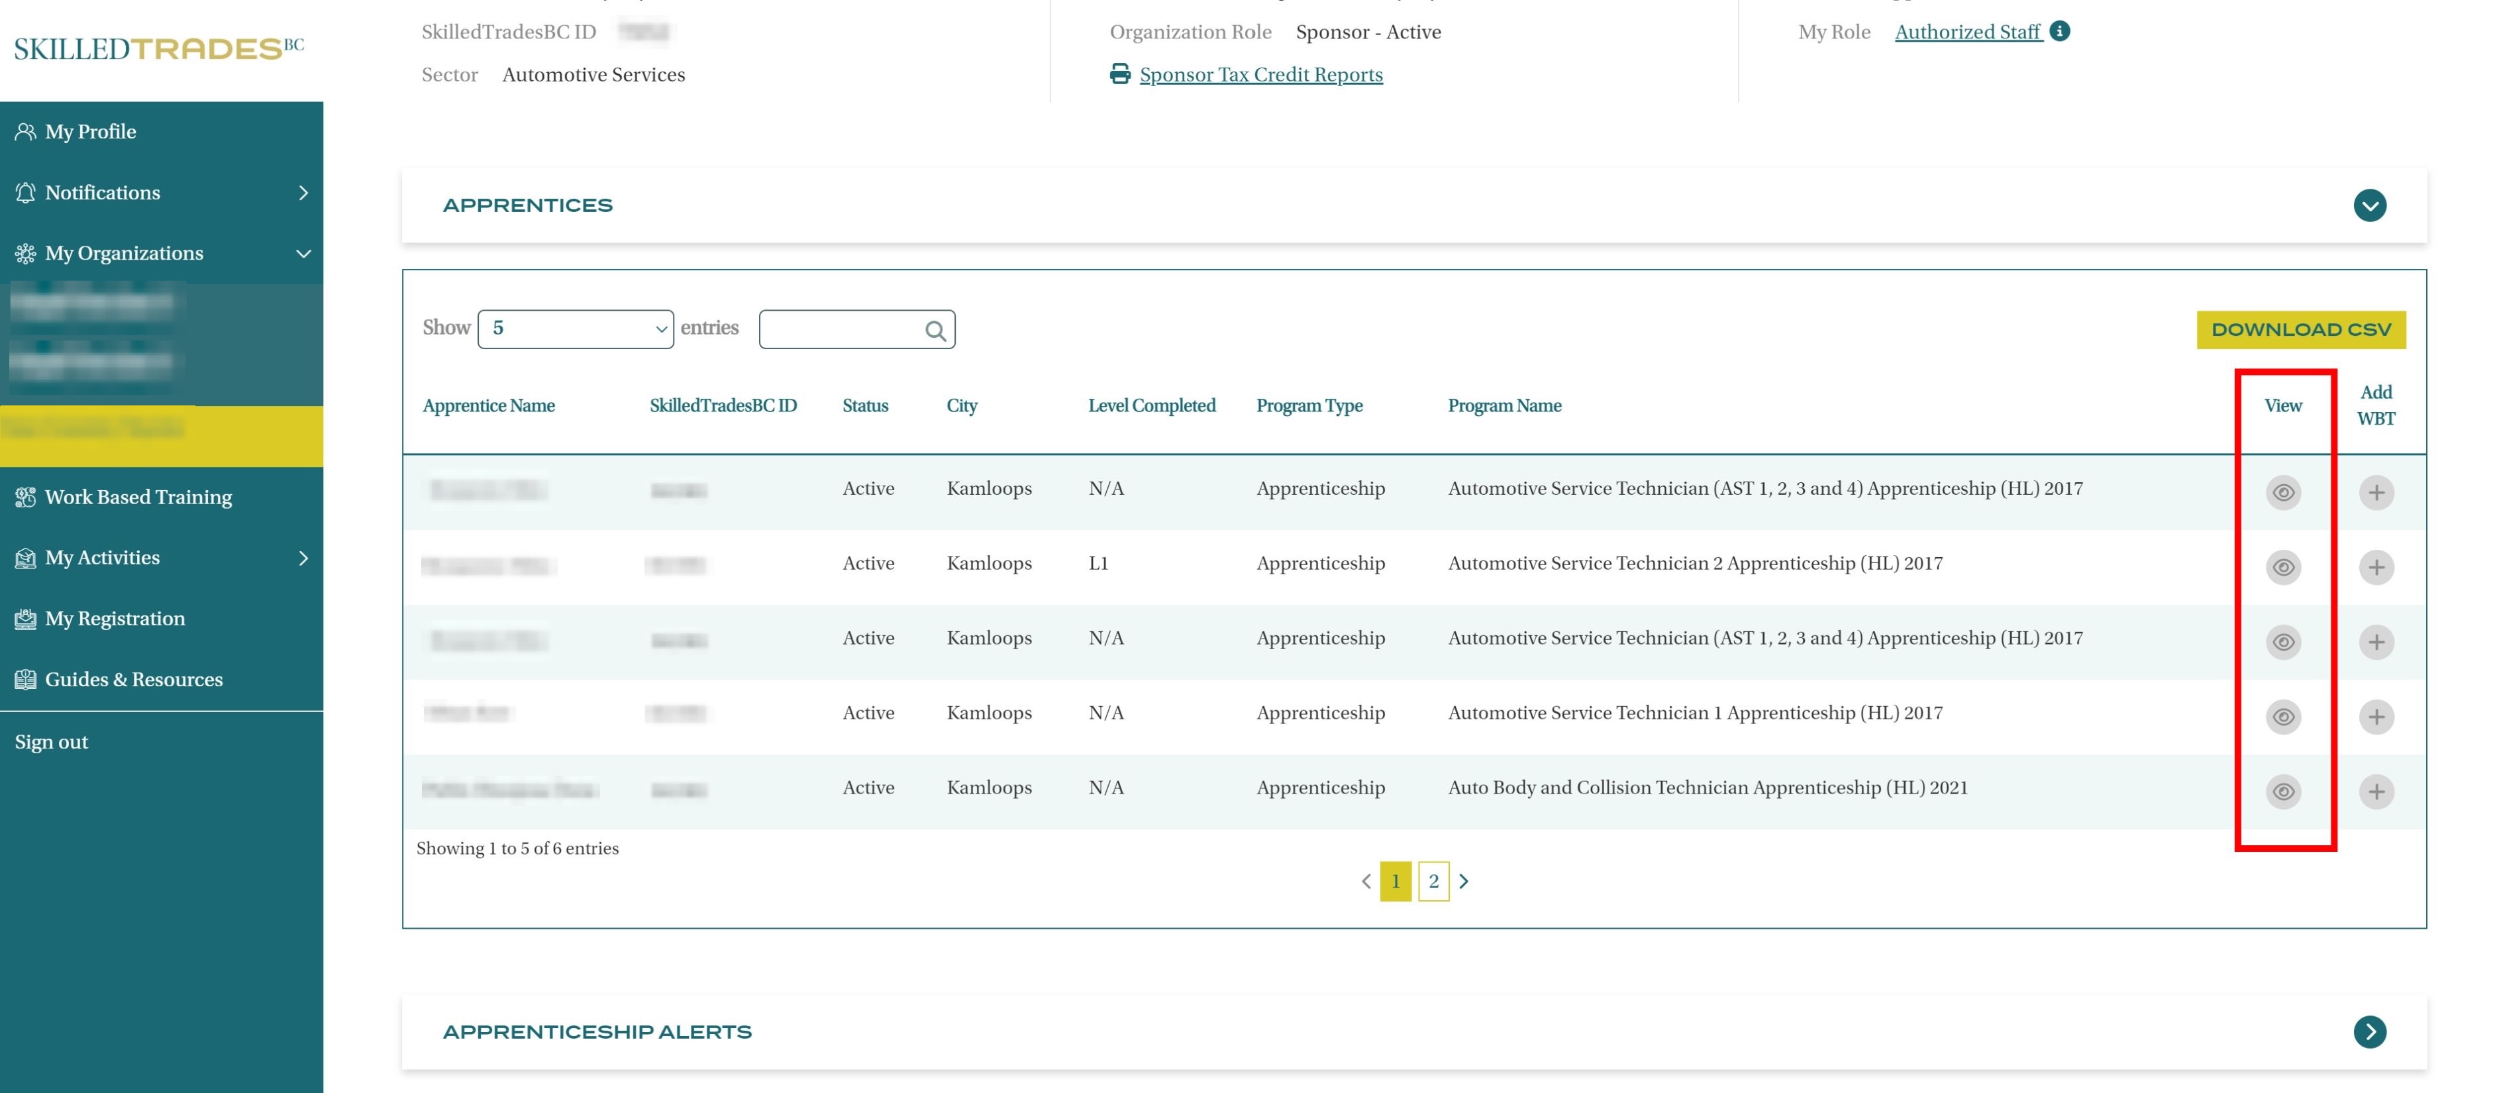Click the printer icon for Tax Credit Reports
The height and width of the screenshot is (1093, 2497).
(1119, 74)
